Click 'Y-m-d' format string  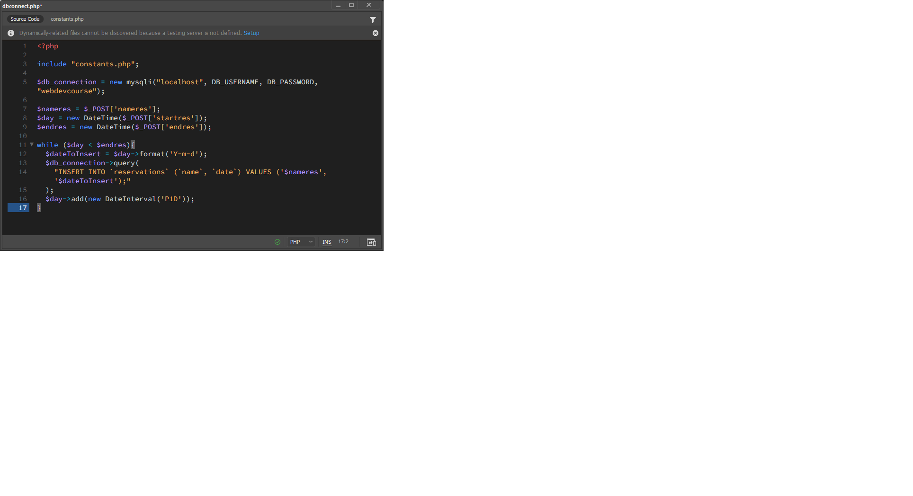pyautogui.click(x=184, y=154)
